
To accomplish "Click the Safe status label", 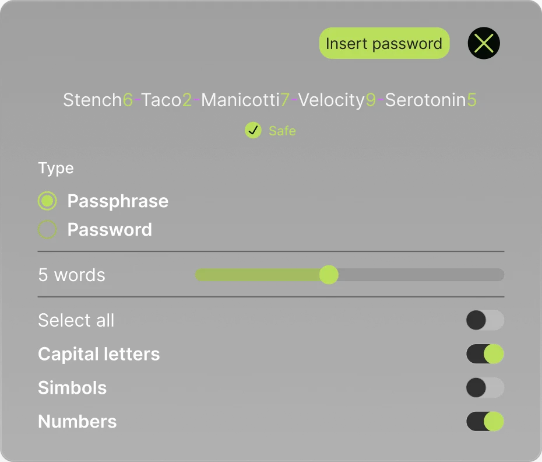I will coord(282,131).
